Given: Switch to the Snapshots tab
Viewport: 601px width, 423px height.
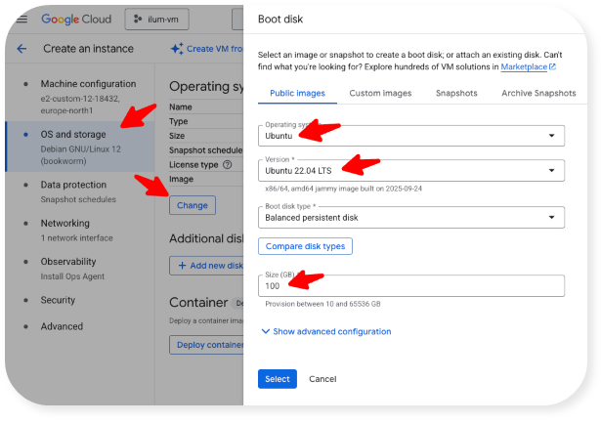Looking at the screenshot, I should coord(456,93).
